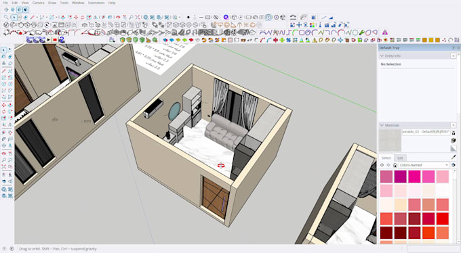461x253 pixels.
Task: Pick the red pencil Line tool in left toolbar
Action: point(4,71)
